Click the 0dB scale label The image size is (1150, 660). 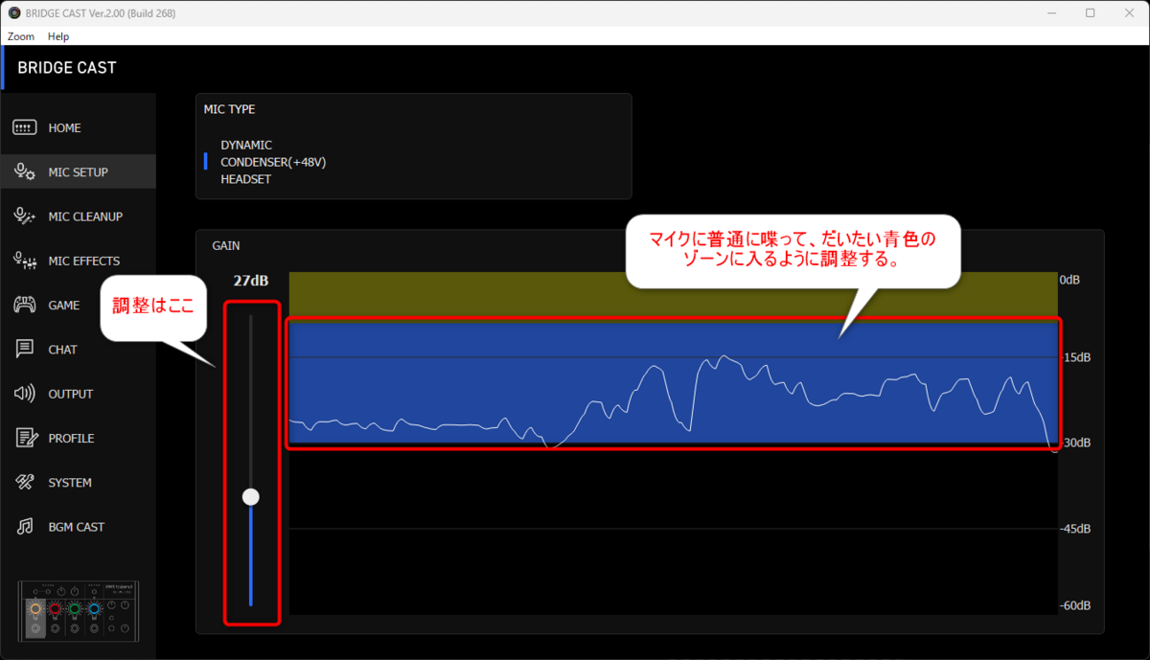click(x=1069, y=280)
